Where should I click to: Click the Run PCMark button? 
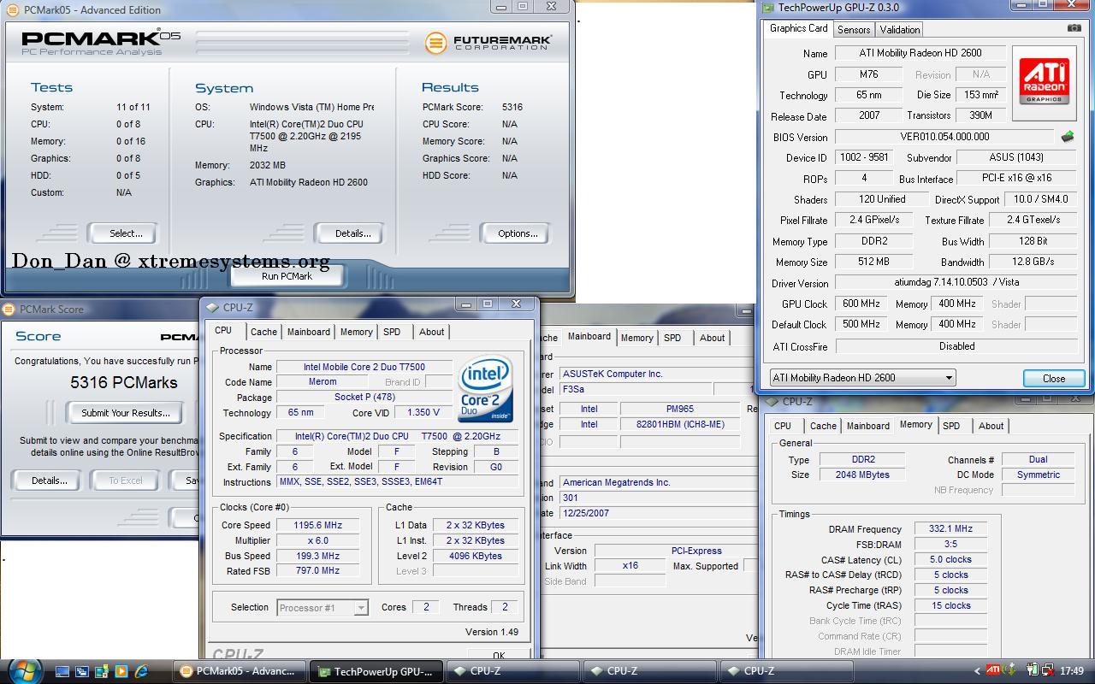pos(287,276)
